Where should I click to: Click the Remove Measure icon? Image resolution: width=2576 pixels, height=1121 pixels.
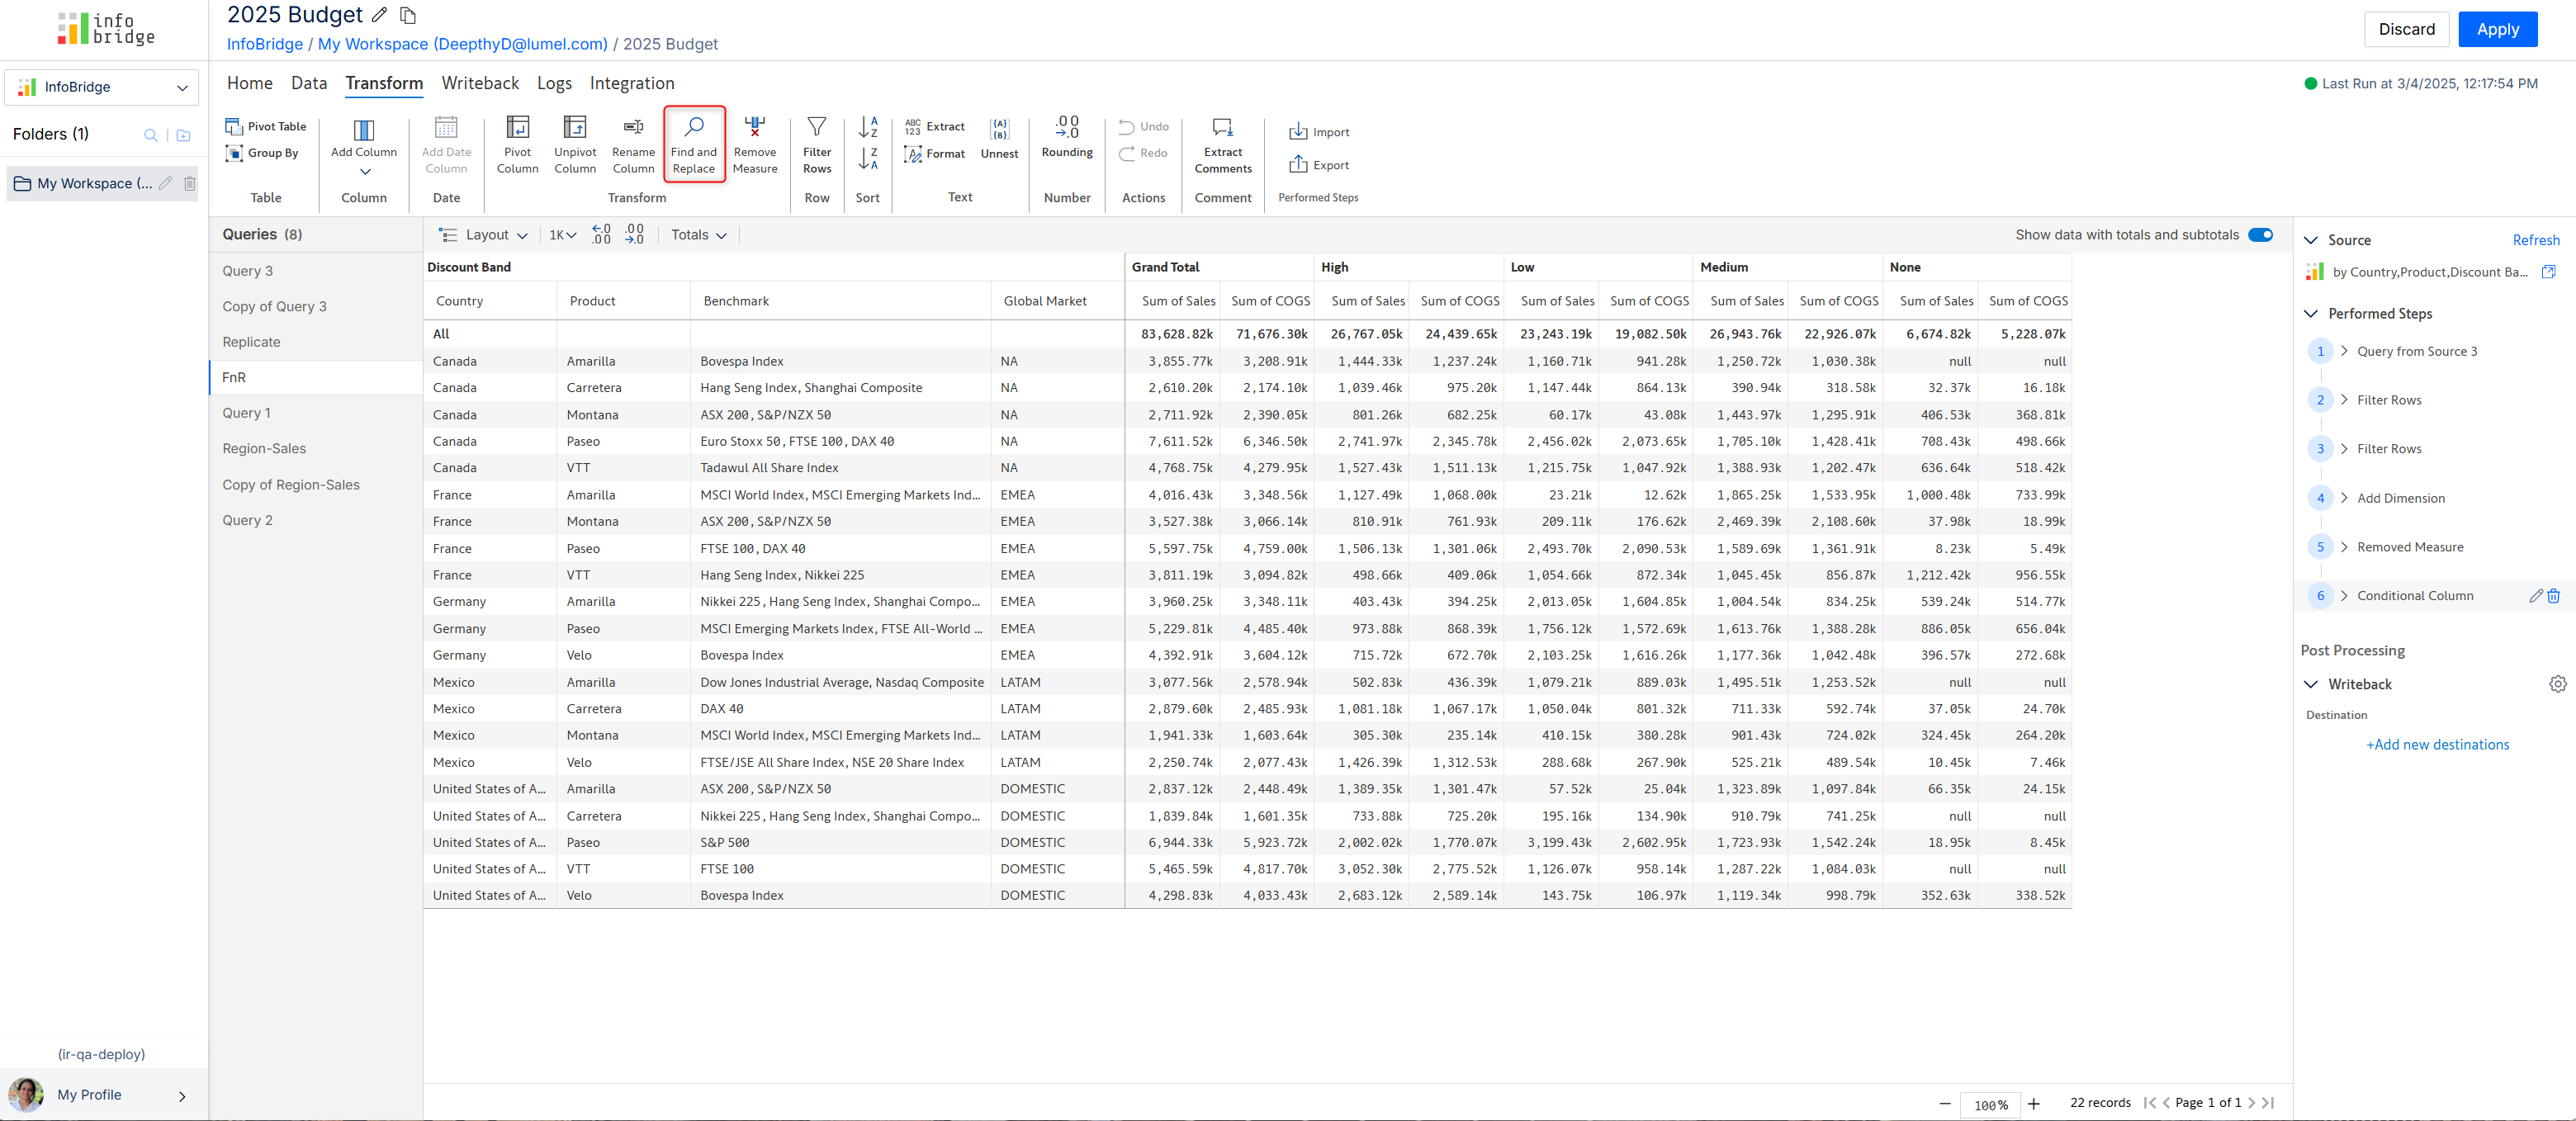[754, 128]
